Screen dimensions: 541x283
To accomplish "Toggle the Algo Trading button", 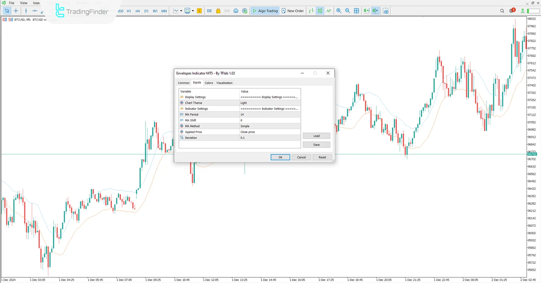I will pos(265,11).
